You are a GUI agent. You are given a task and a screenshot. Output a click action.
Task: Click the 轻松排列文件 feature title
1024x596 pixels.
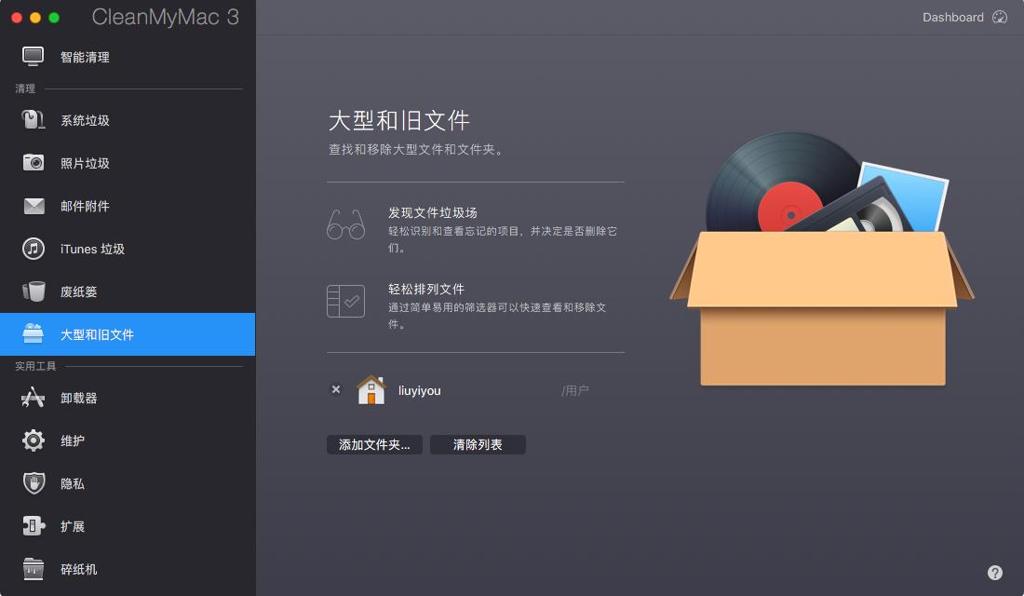(x=425, y=289)
